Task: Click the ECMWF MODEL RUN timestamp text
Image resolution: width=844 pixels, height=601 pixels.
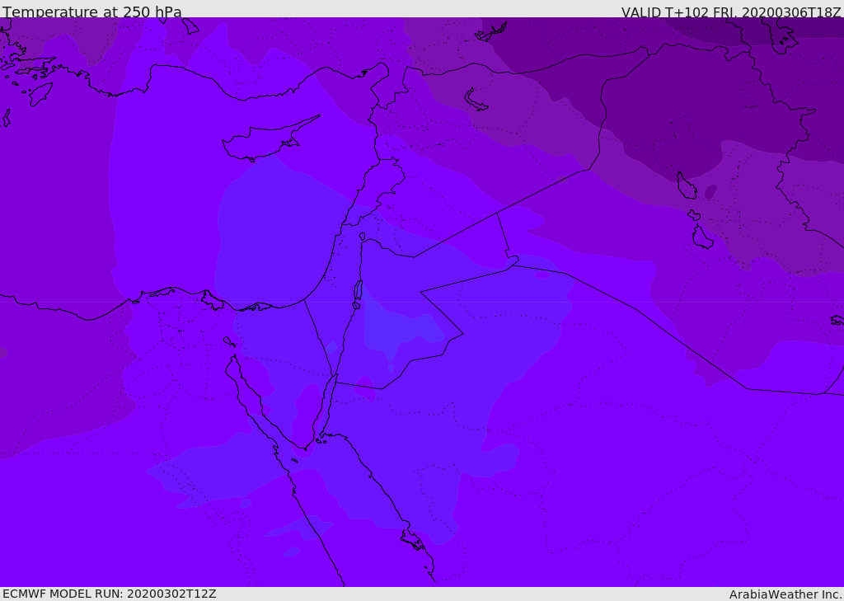Action: 109,594
